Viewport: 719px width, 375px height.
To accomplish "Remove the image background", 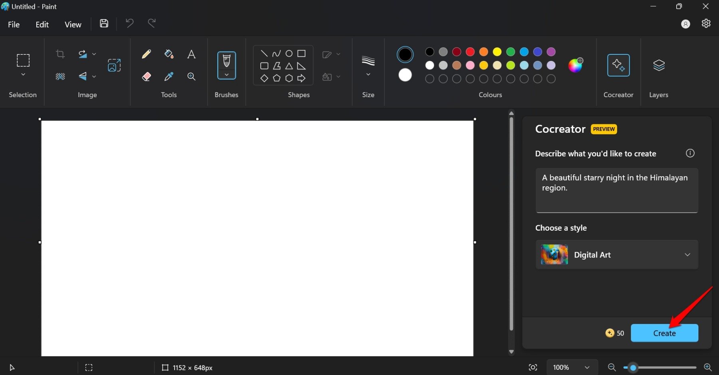I will pos(60,77).
